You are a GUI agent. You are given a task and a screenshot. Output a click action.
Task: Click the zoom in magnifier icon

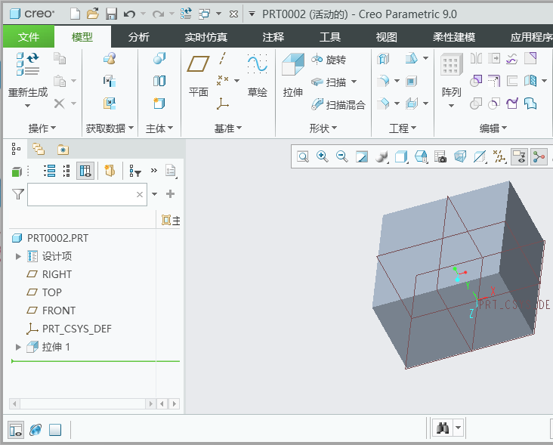[323, 156]
